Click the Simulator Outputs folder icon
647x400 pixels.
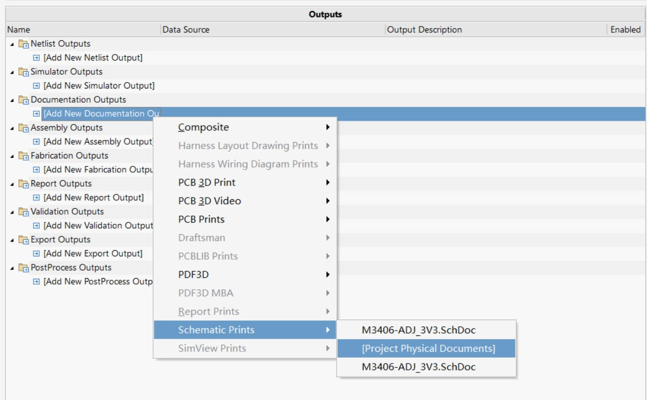click(23, 72)
